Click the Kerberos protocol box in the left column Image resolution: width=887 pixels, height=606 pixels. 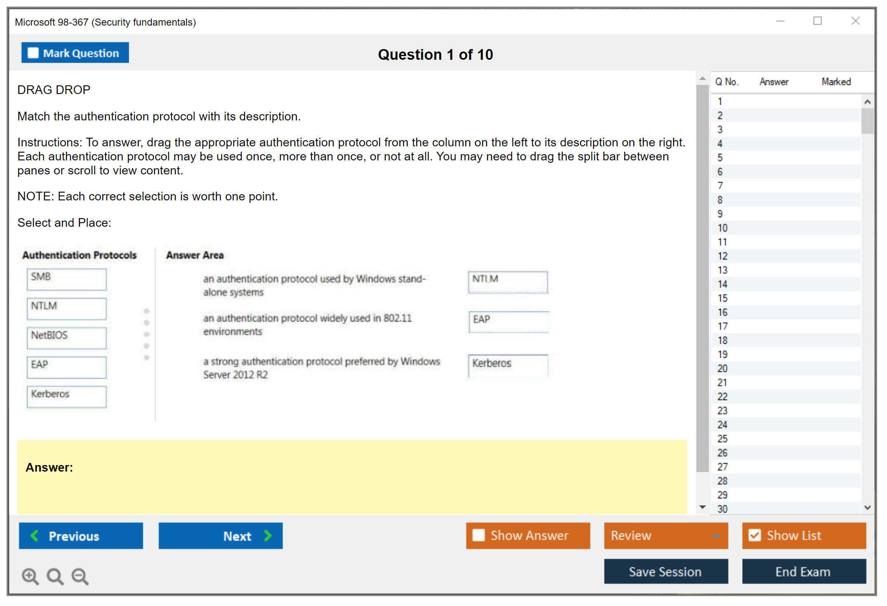[66, 396]
